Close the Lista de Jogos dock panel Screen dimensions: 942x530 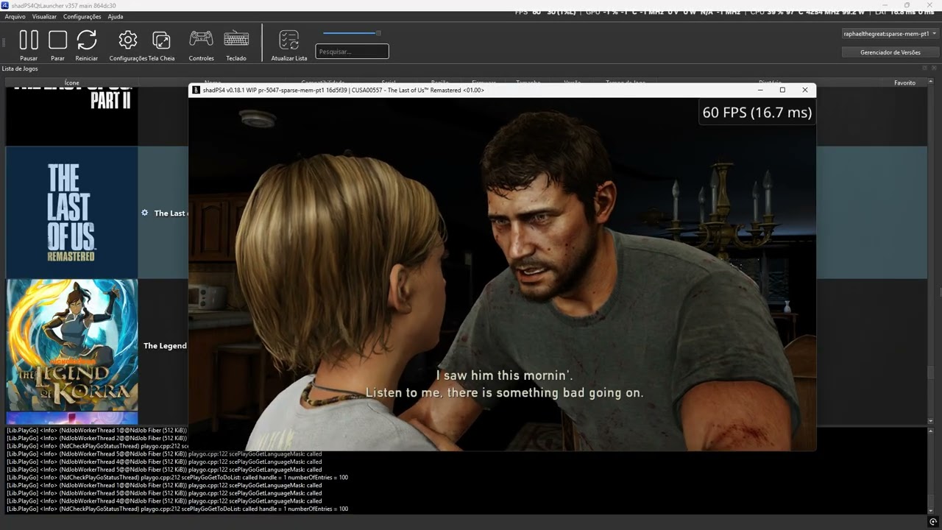point(933,68)
